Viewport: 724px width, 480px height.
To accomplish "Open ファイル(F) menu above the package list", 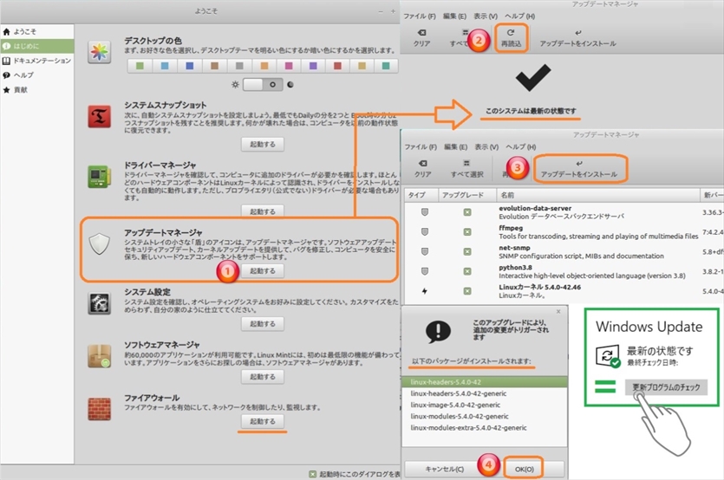I will 421,146.
